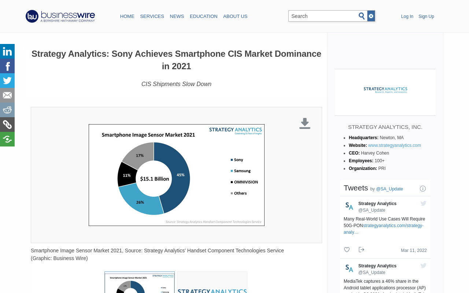Click the chart caption text
The width and height of the screenshot is (469, 293).
tap(158, 255)
